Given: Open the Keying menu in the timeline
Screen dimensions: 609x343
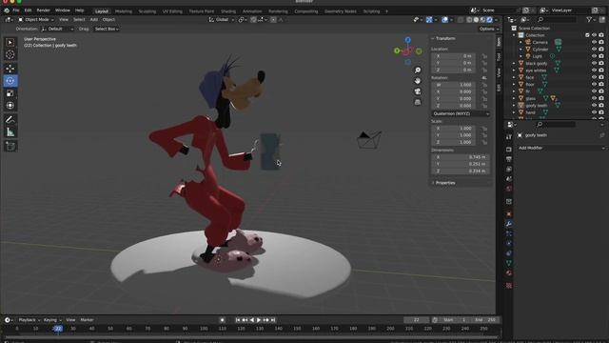Looking at the screenshot, I should (x=51, y=320).
